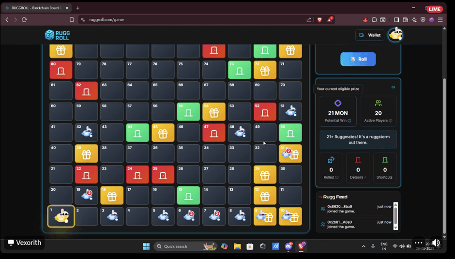Click the stream overlay speaker icon
Image resolution: width=455 pixels, height=259 pixels.
(x=436, y=243)
